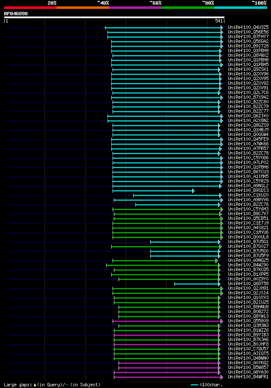Click the cyan alignment bar of UniRef100_C1KU20

click(x=177, y=196)
